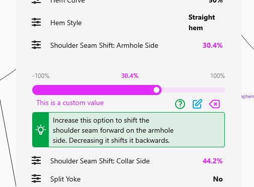Click sliders icon beside Split Yoke

pyautogui.click(x=36, y=178)
